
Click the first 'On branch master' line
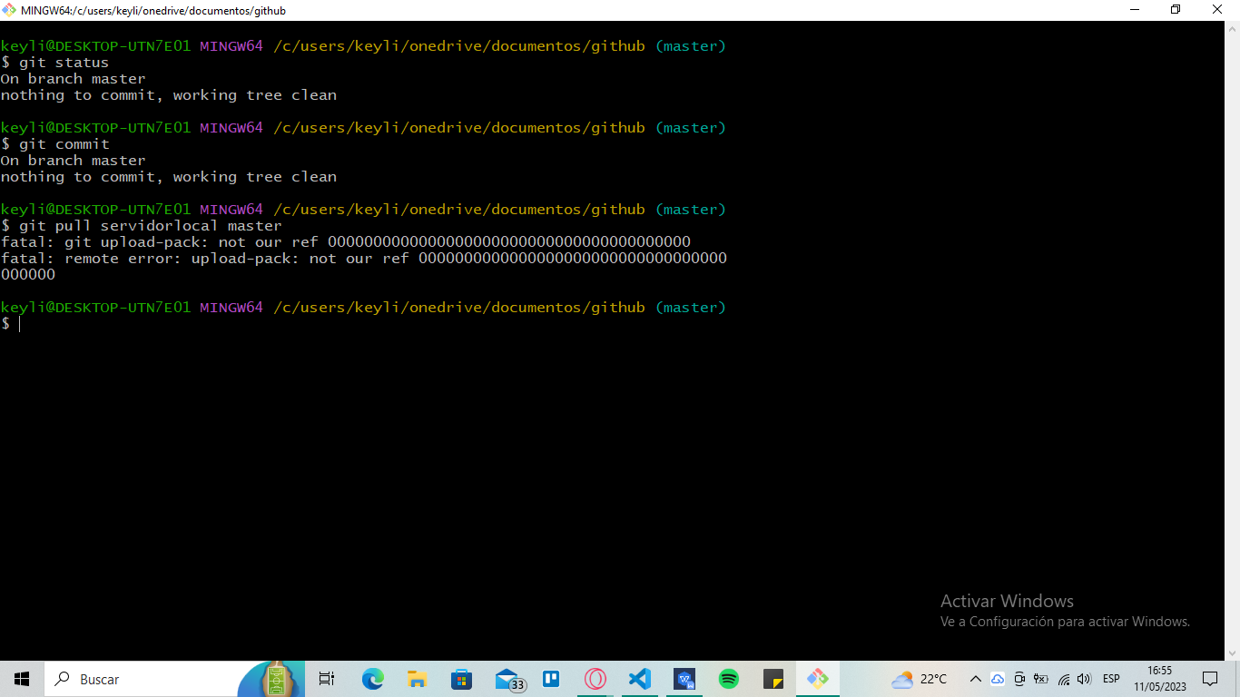(x=73, y=79)
